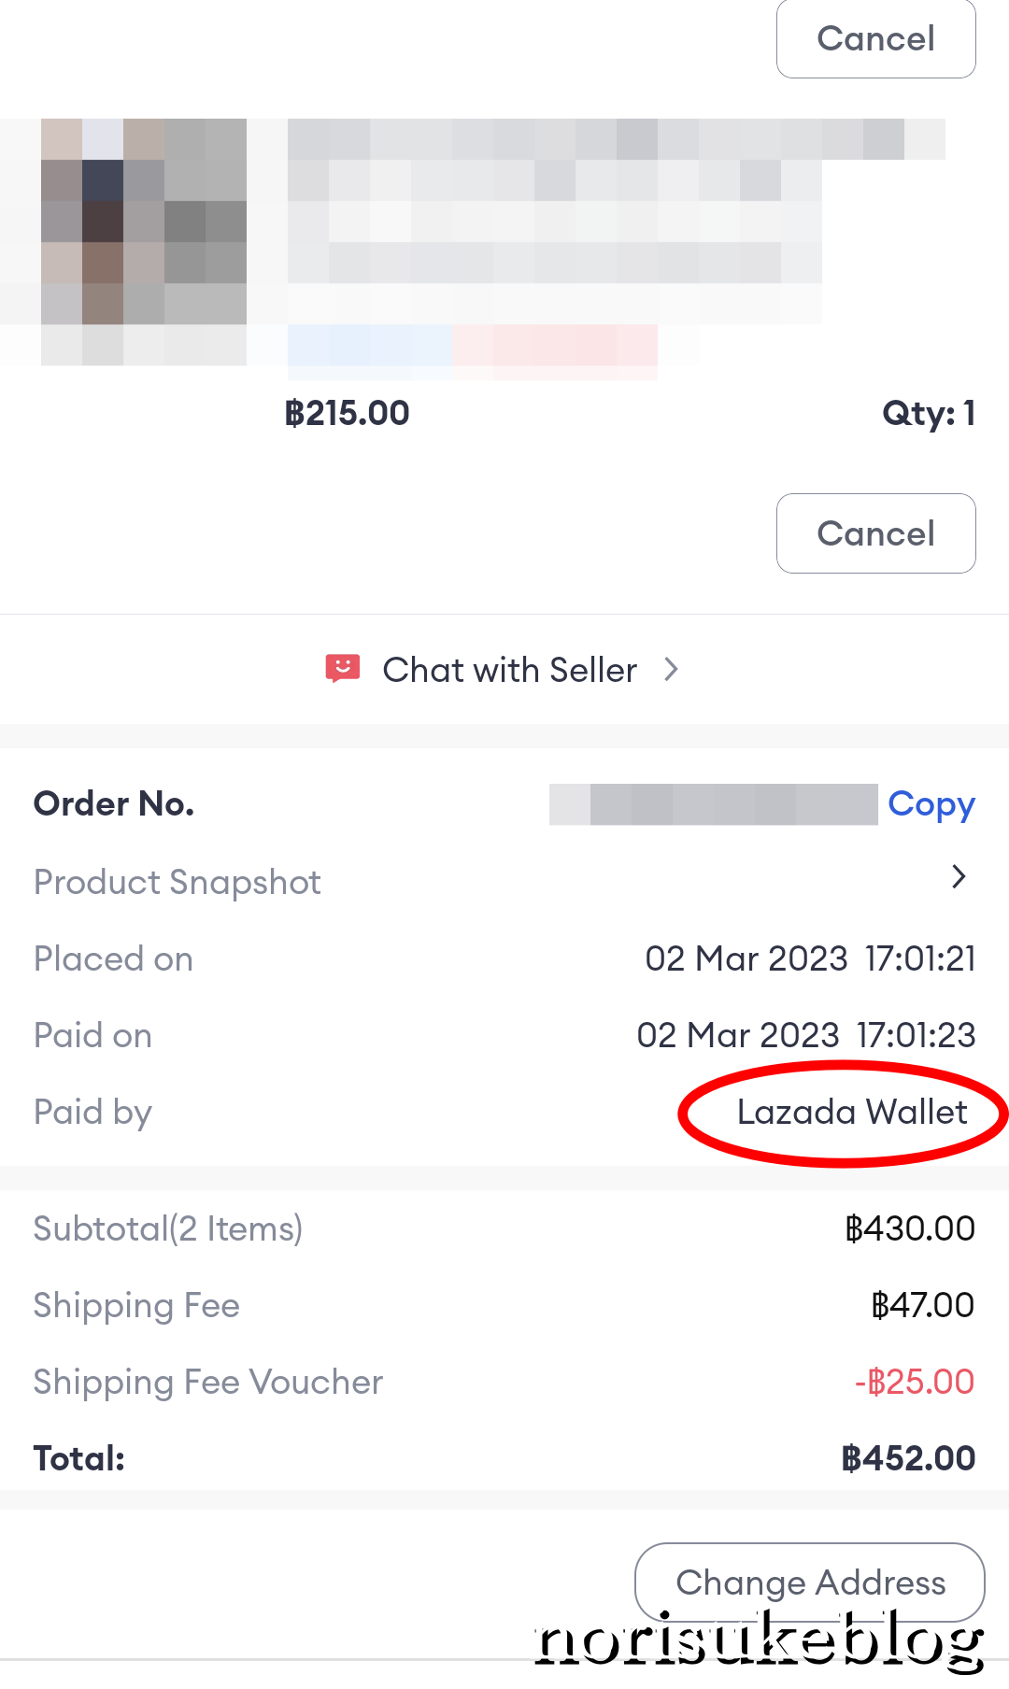Select the Placed on date value

[810, 959]
